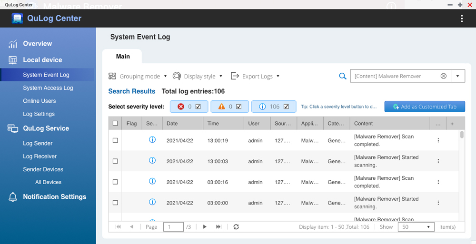
Task: Refresh the log list
Action: pos(236,227)
